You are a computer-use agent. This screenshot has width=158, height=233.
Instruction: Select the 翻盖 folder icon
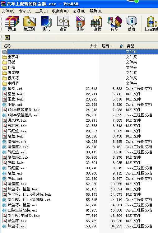[5, 68]
